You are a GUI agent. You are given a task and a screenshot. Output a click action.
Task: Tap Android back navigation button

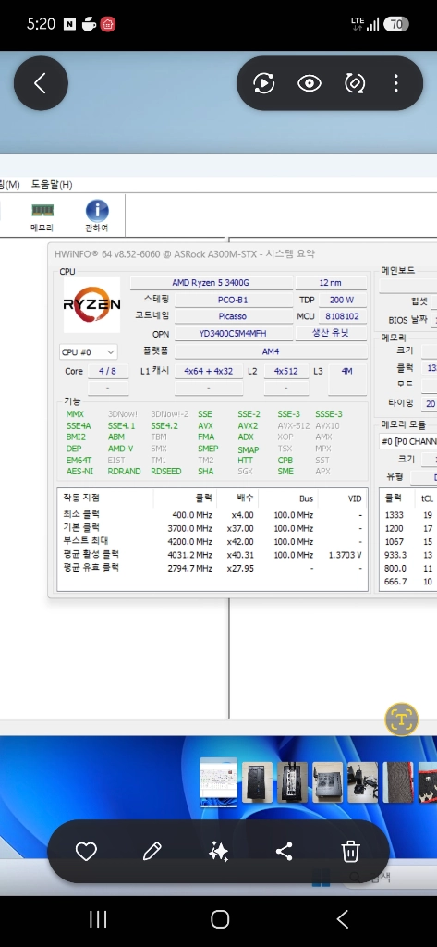click(x=342, y=919)
